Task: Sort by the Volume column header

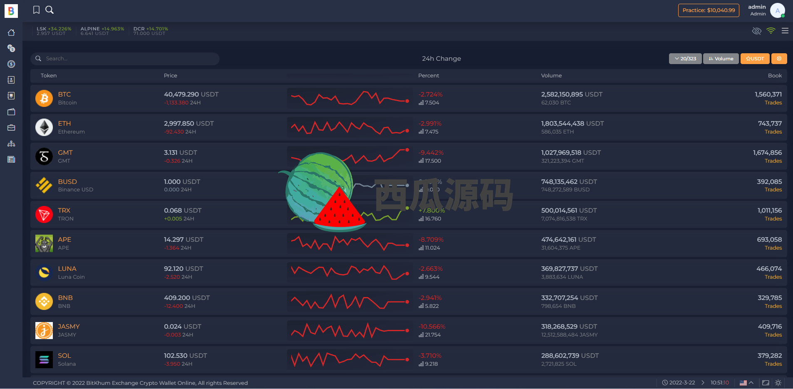Action: point(551,76)
